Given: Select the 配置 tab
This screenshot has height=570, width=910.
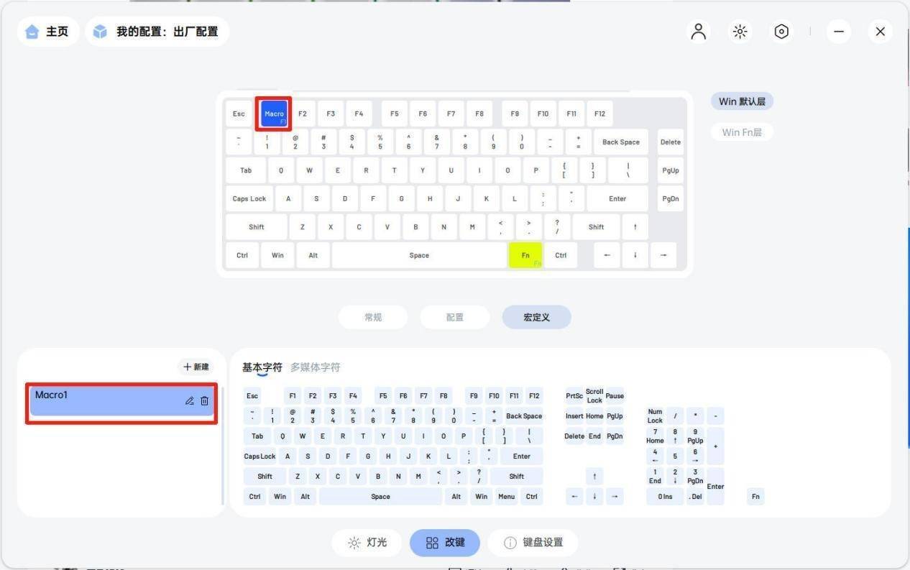Looking at the screenshot, I should (455, 317).
